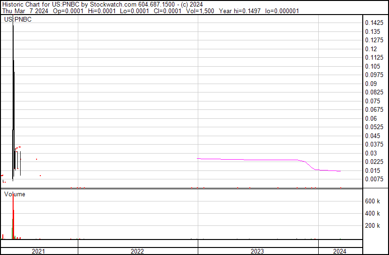
Task: Click the 0.03 price axis label
Action: click(x=371, y=153)
